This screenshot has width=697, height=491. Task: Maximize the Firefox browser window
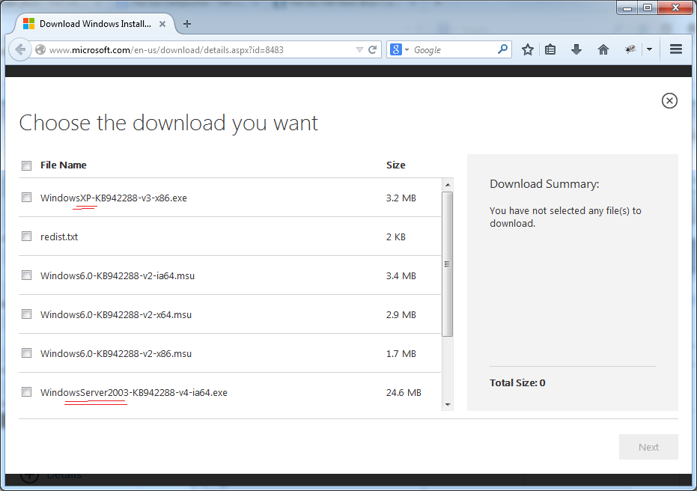tap(648, 7)
